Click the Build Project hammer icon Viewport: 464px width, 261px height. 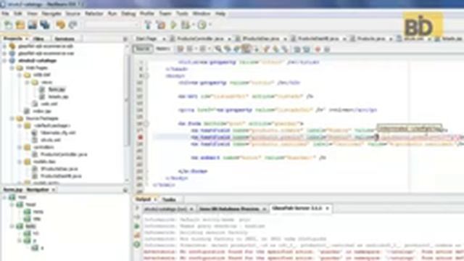point(148,25)
